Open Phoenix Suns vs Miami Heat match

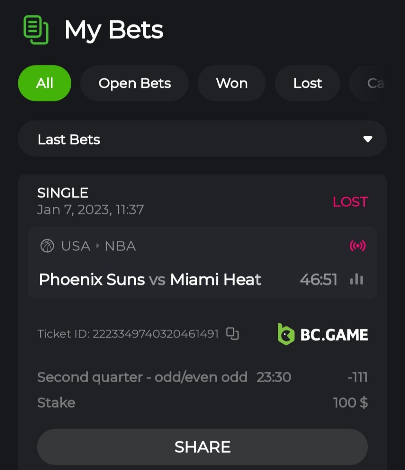point(150,280)
